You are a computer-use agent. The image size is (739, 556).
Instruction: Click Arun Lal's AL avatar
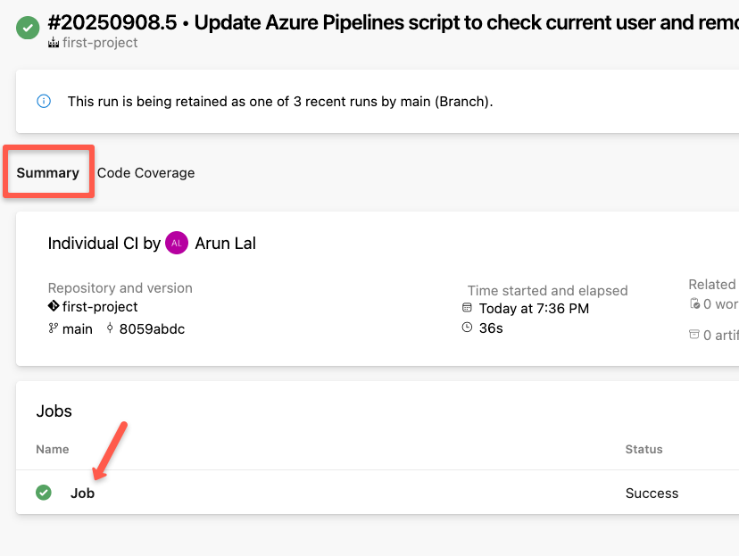pyautogui.click(x=176, y=243)
